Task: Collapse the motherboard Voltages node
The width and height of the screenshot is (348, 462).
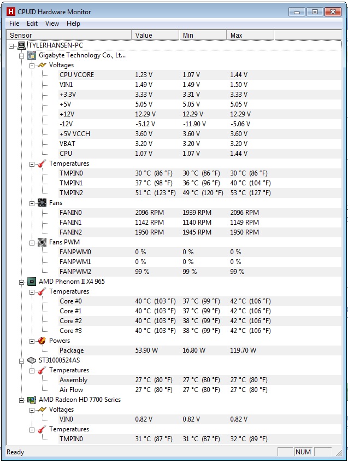Action: tap(32, 66)
